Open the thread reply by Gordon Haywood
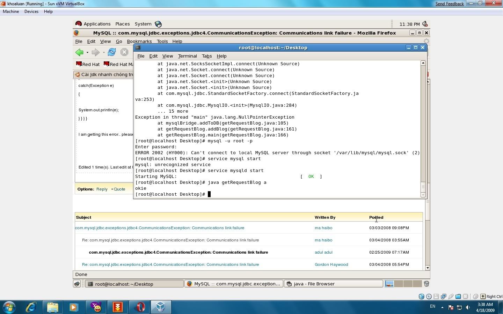 tap(170, 264)
